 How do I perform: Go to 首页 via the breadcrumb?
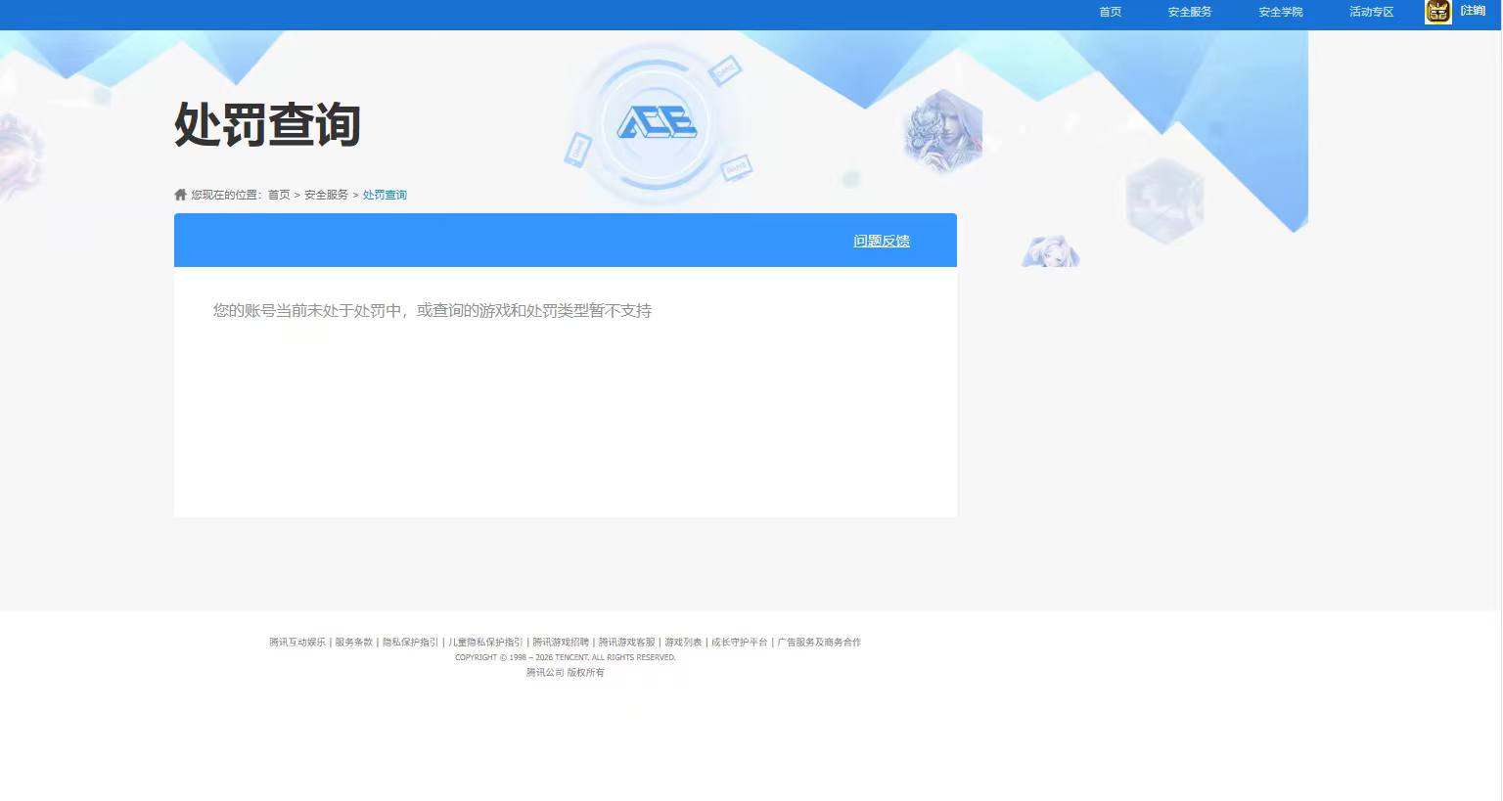pos(279,195)
